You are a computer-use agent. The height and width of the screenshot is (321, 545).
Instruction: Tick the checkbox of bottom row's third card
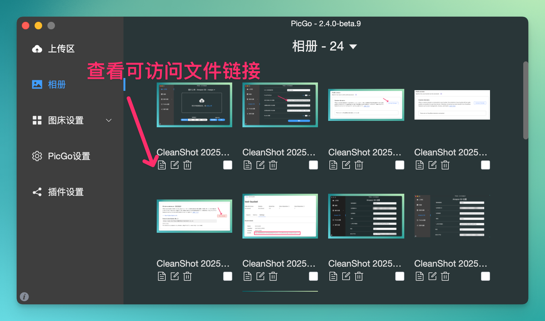(x=400, y=276)
